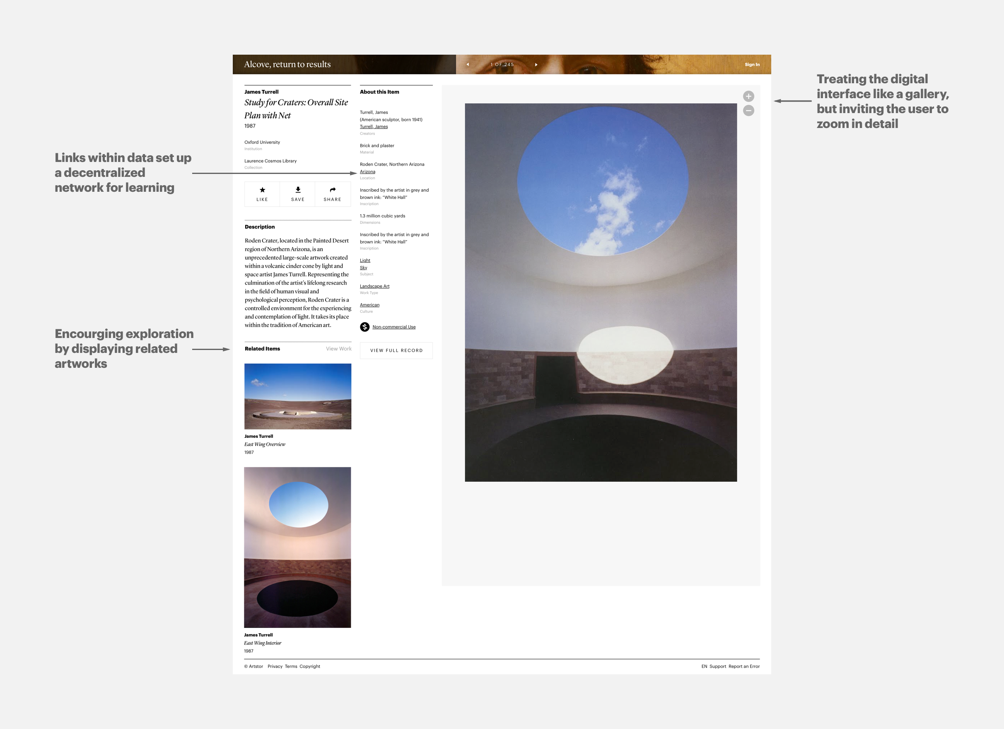Click View Work beside Related Items
The height and width of the screenshot is (729, 1004).
tap(339, 349)
